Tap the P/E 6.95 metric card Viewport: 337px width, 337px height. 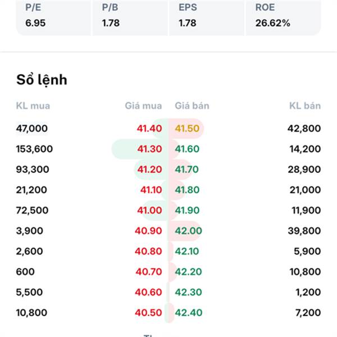[53, 16]
